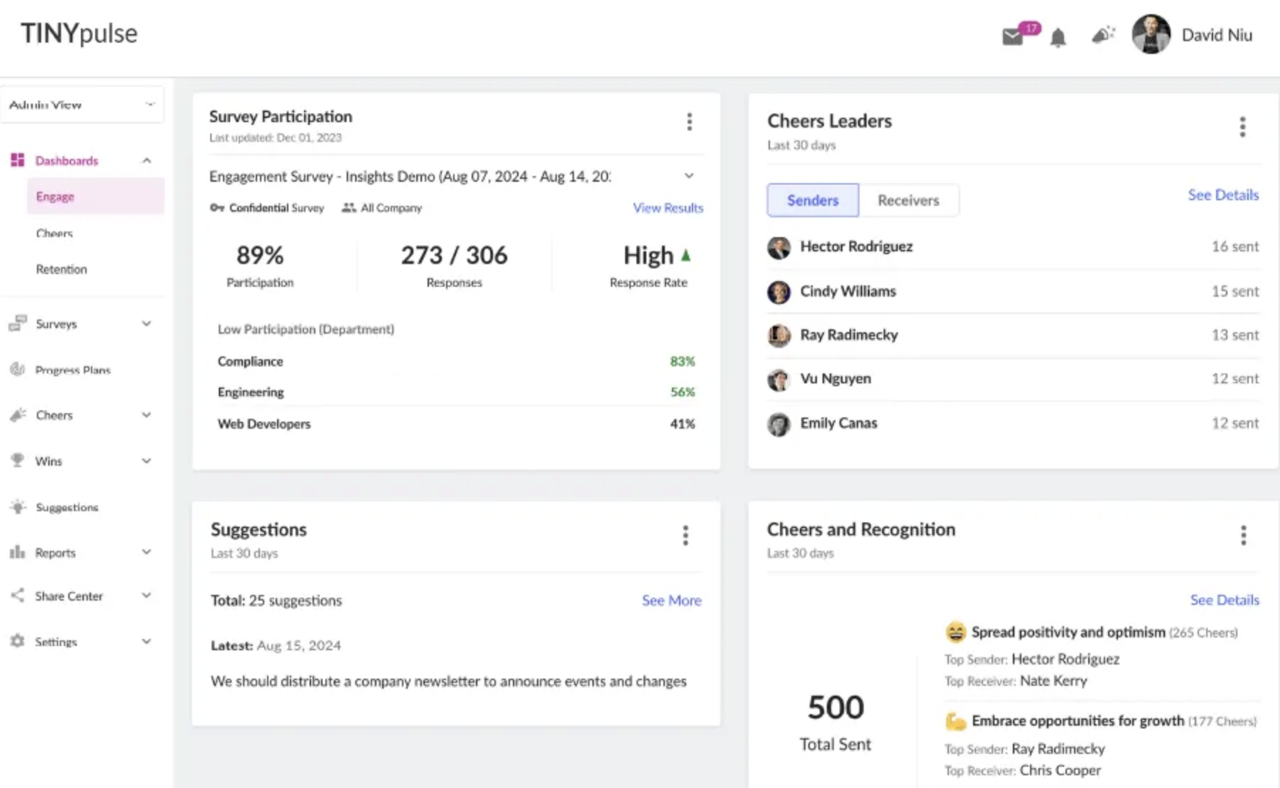This screenshot has width=1280, height=788.
Task: Open the Suggestions lightbulb icon
Action: point(17,507)
